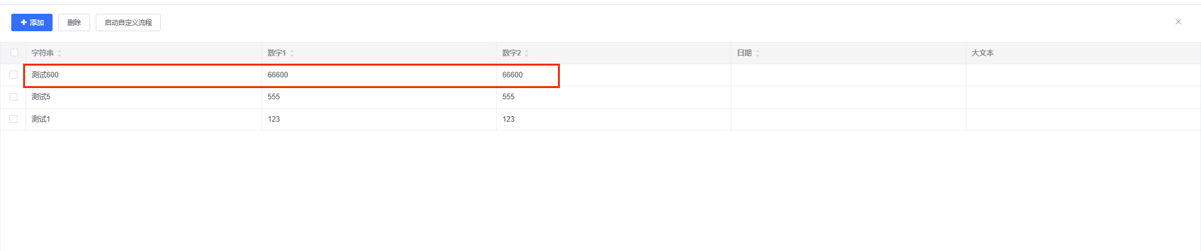Click the sort arrows beside 数字1
The width and height of the screenshot is (1201, 251).
[x=292, y=53]
